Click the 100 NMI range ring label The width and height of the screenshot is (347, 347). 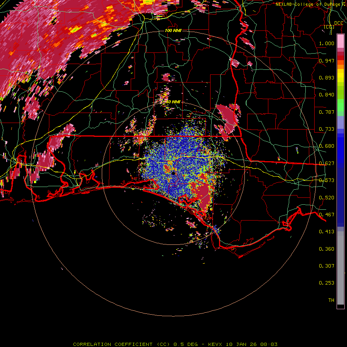[x=173, y=30]
